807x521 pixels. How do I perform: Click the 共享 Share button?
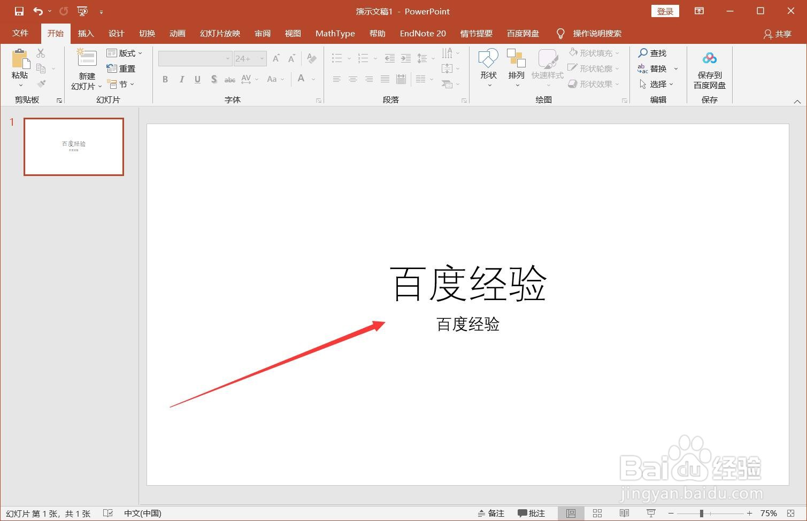pyautogui.click(x=778, y=34)
